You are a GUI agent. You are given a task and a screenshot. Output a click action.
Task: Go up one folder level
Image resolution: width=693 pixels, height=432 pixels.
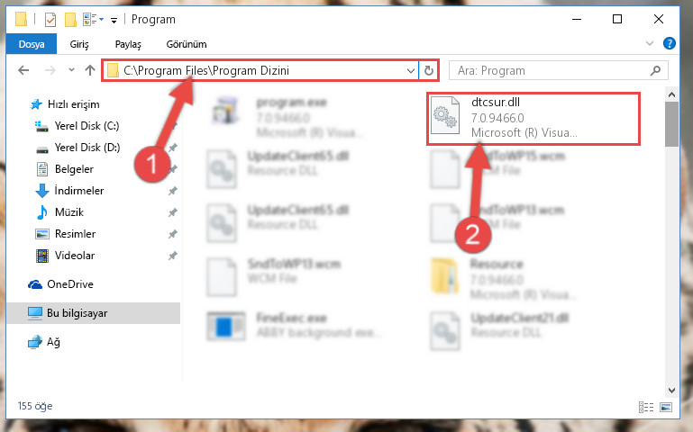(x=90, y=70)
